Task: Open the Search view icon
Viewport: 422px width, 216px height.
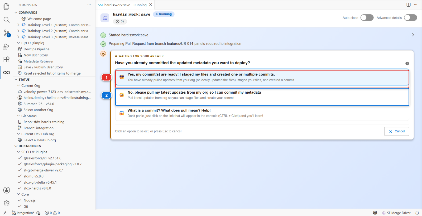Action: [x=7, y=20]
